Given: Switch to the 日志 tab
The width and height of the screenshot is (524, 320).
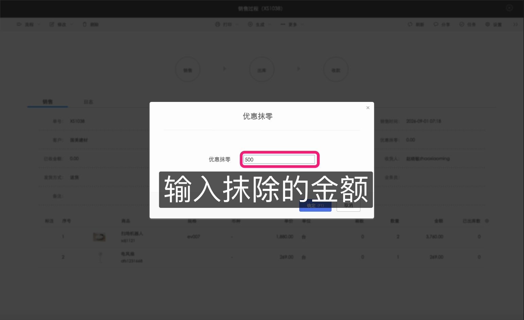Looking at the screenshot, I should 88,102.
